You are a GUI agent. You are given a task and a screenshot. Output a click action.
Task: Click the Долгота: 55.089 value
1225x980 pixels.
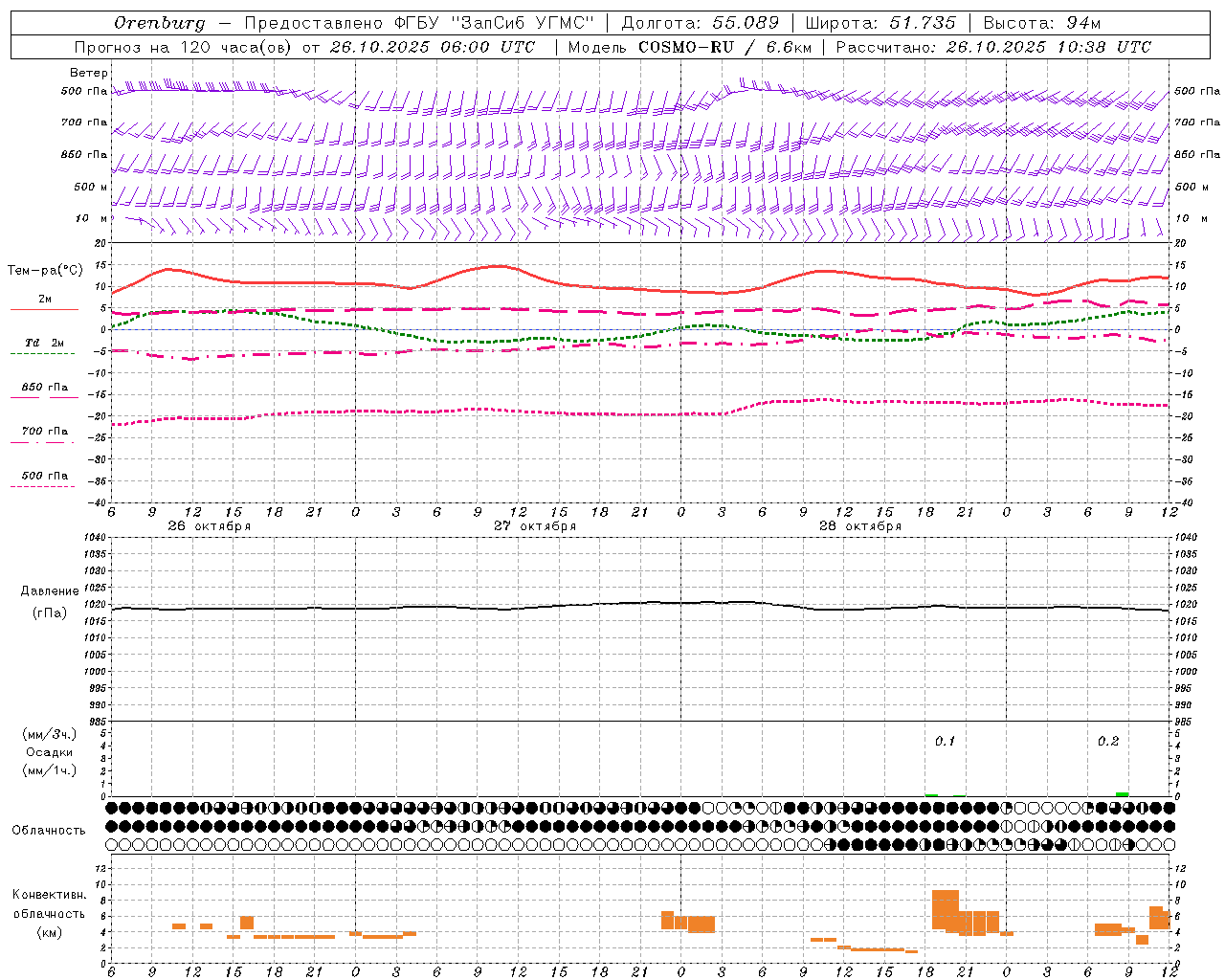click(x=701, y=23)
